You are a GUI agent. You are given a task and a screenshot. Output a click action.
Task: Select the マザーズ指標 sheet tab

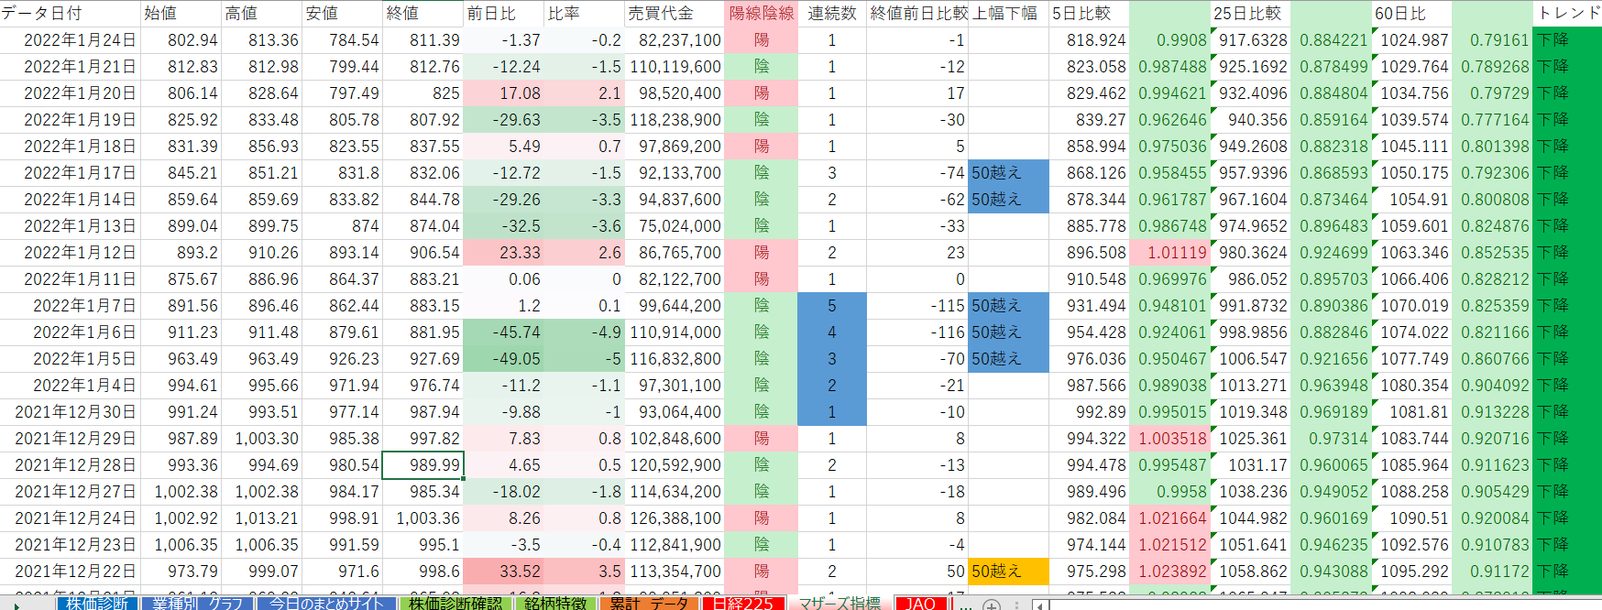coord(839,603)
